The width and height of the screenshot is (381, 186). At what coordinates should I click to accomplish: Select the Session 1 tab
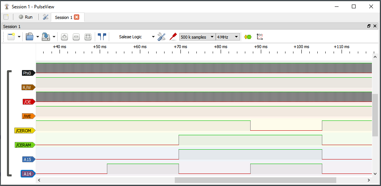point(62,17)
